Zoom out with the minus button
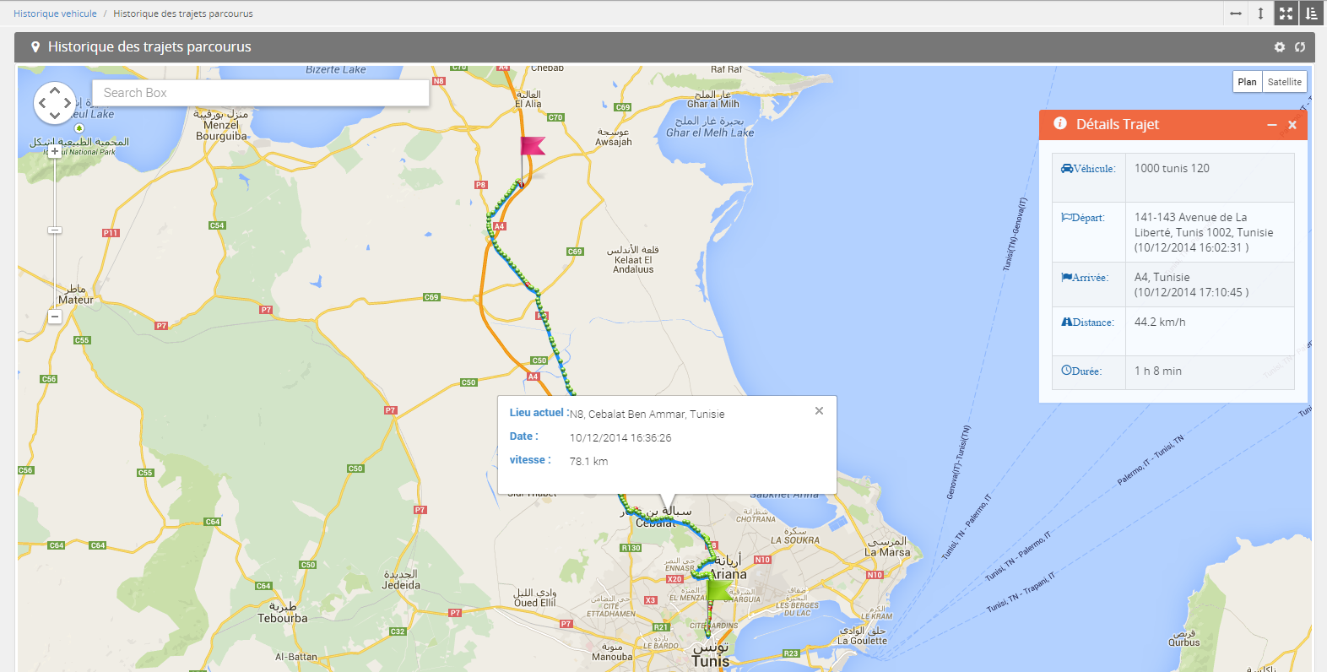Viewport: 1327px width, 672px height. 55,317
